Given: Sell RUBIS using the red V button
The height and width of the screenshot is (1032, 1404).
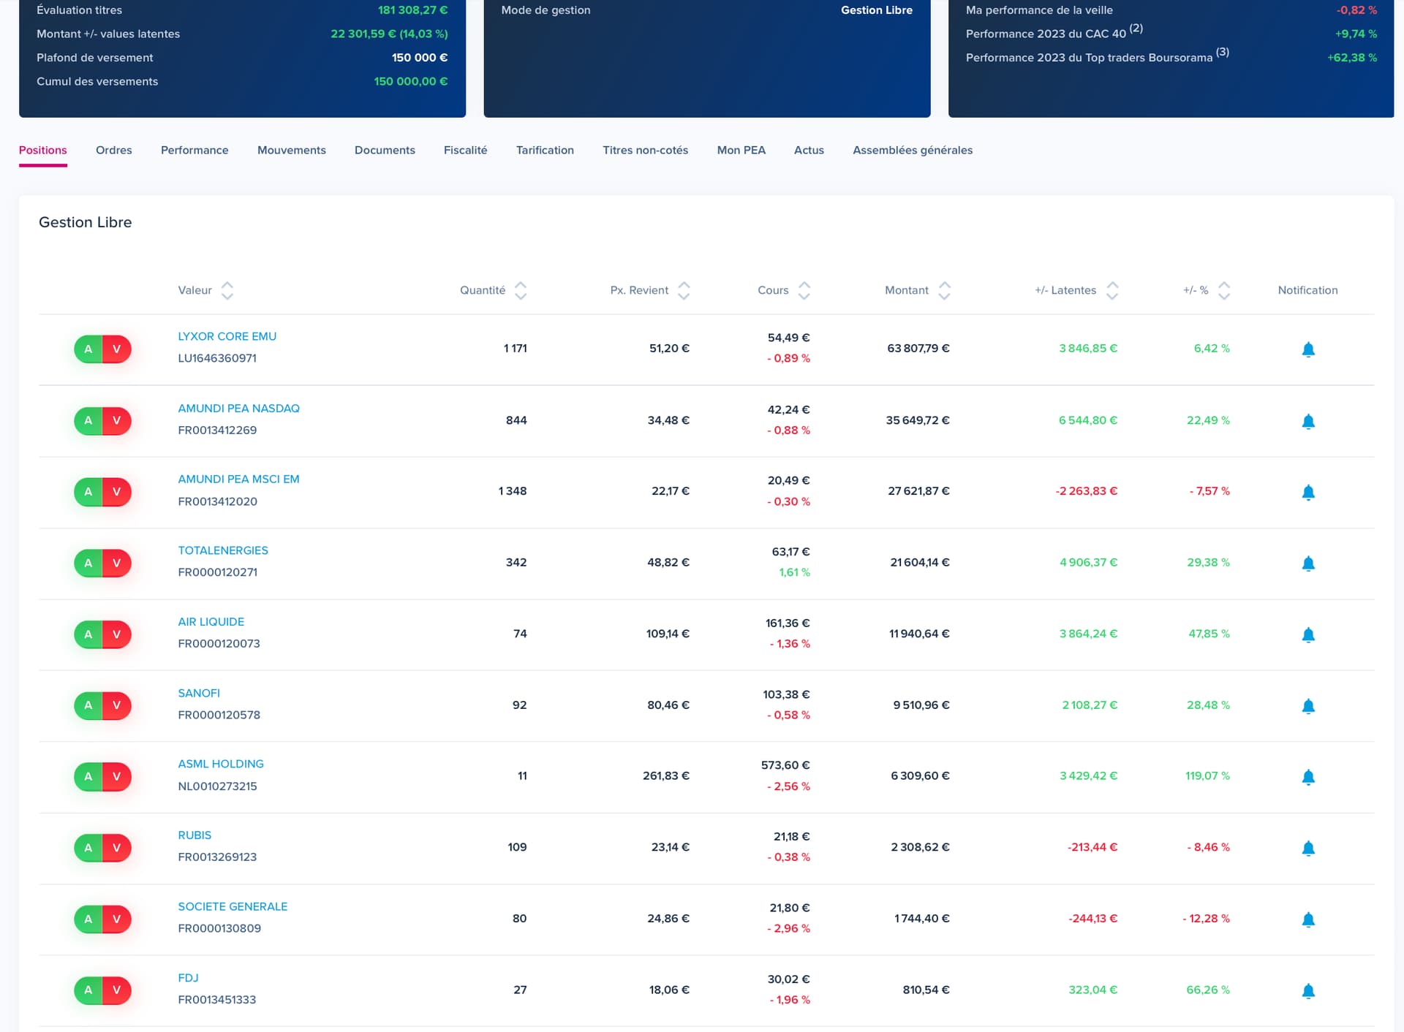Looking at the screenshot, I should pos(116,848).
